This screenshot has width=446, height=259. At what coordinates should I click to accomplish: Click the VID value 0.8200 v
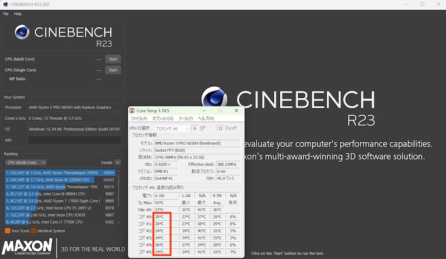point(166,165)
